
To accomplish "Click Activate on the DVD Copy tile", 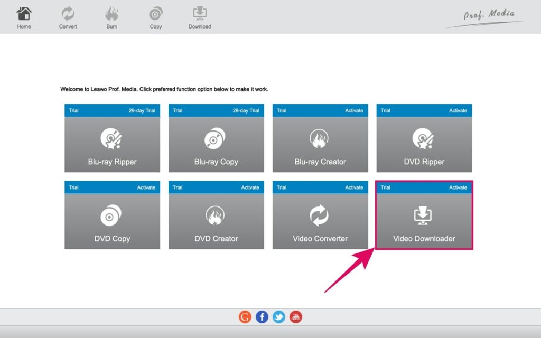I will (146, 187).
